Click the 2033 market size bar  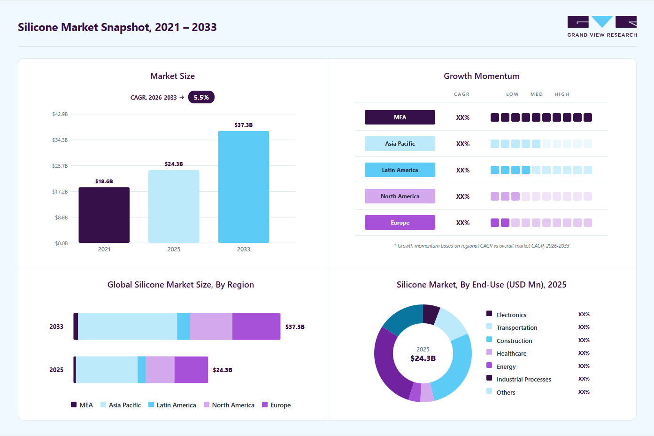pos(244,187)
